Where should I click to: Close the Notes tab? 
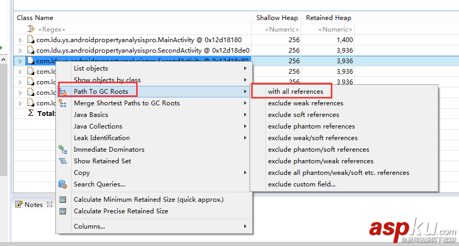click(x=50, y=204)
